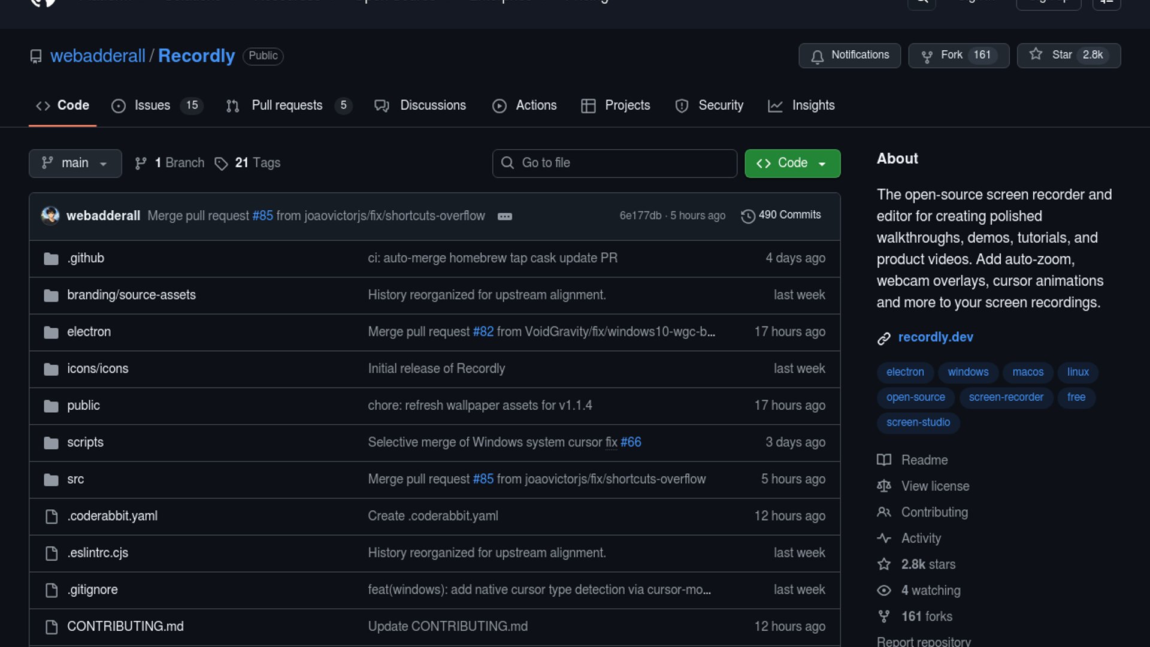
Task: Open the View license link
Action: (935, 486)
